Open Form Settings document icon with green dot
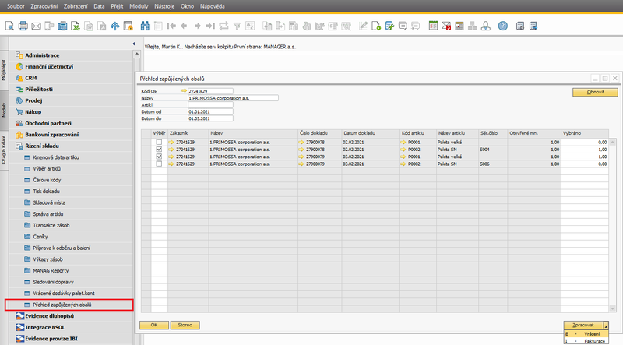 376,26
